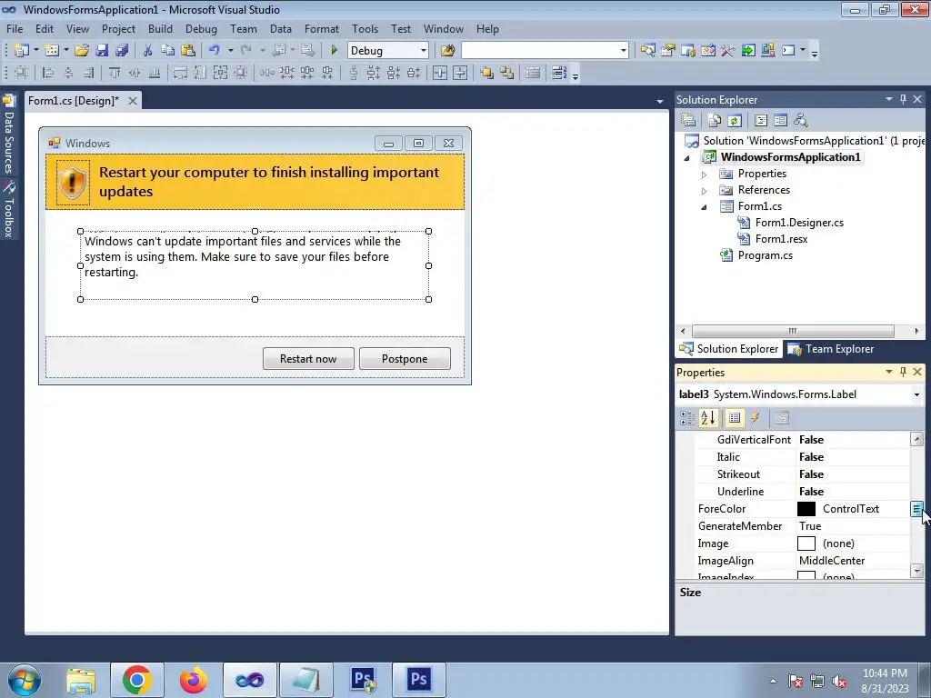
Task: Click the Open File folder icon
Action: pyautogui.click(x=81, y=51)
